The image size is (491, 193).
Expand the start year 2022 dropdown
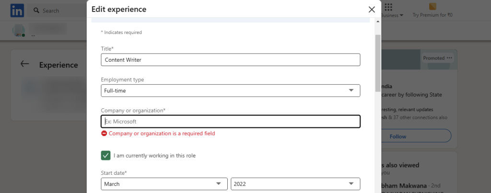295,184
